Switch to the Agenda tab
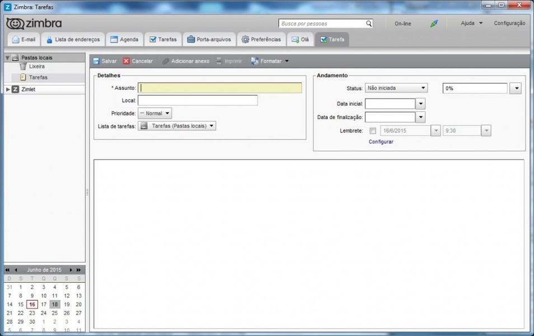534x336 pixels. (124, 40)
